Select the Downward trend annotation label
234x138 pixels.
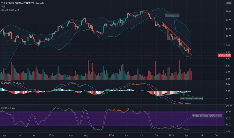click(172, 15)
